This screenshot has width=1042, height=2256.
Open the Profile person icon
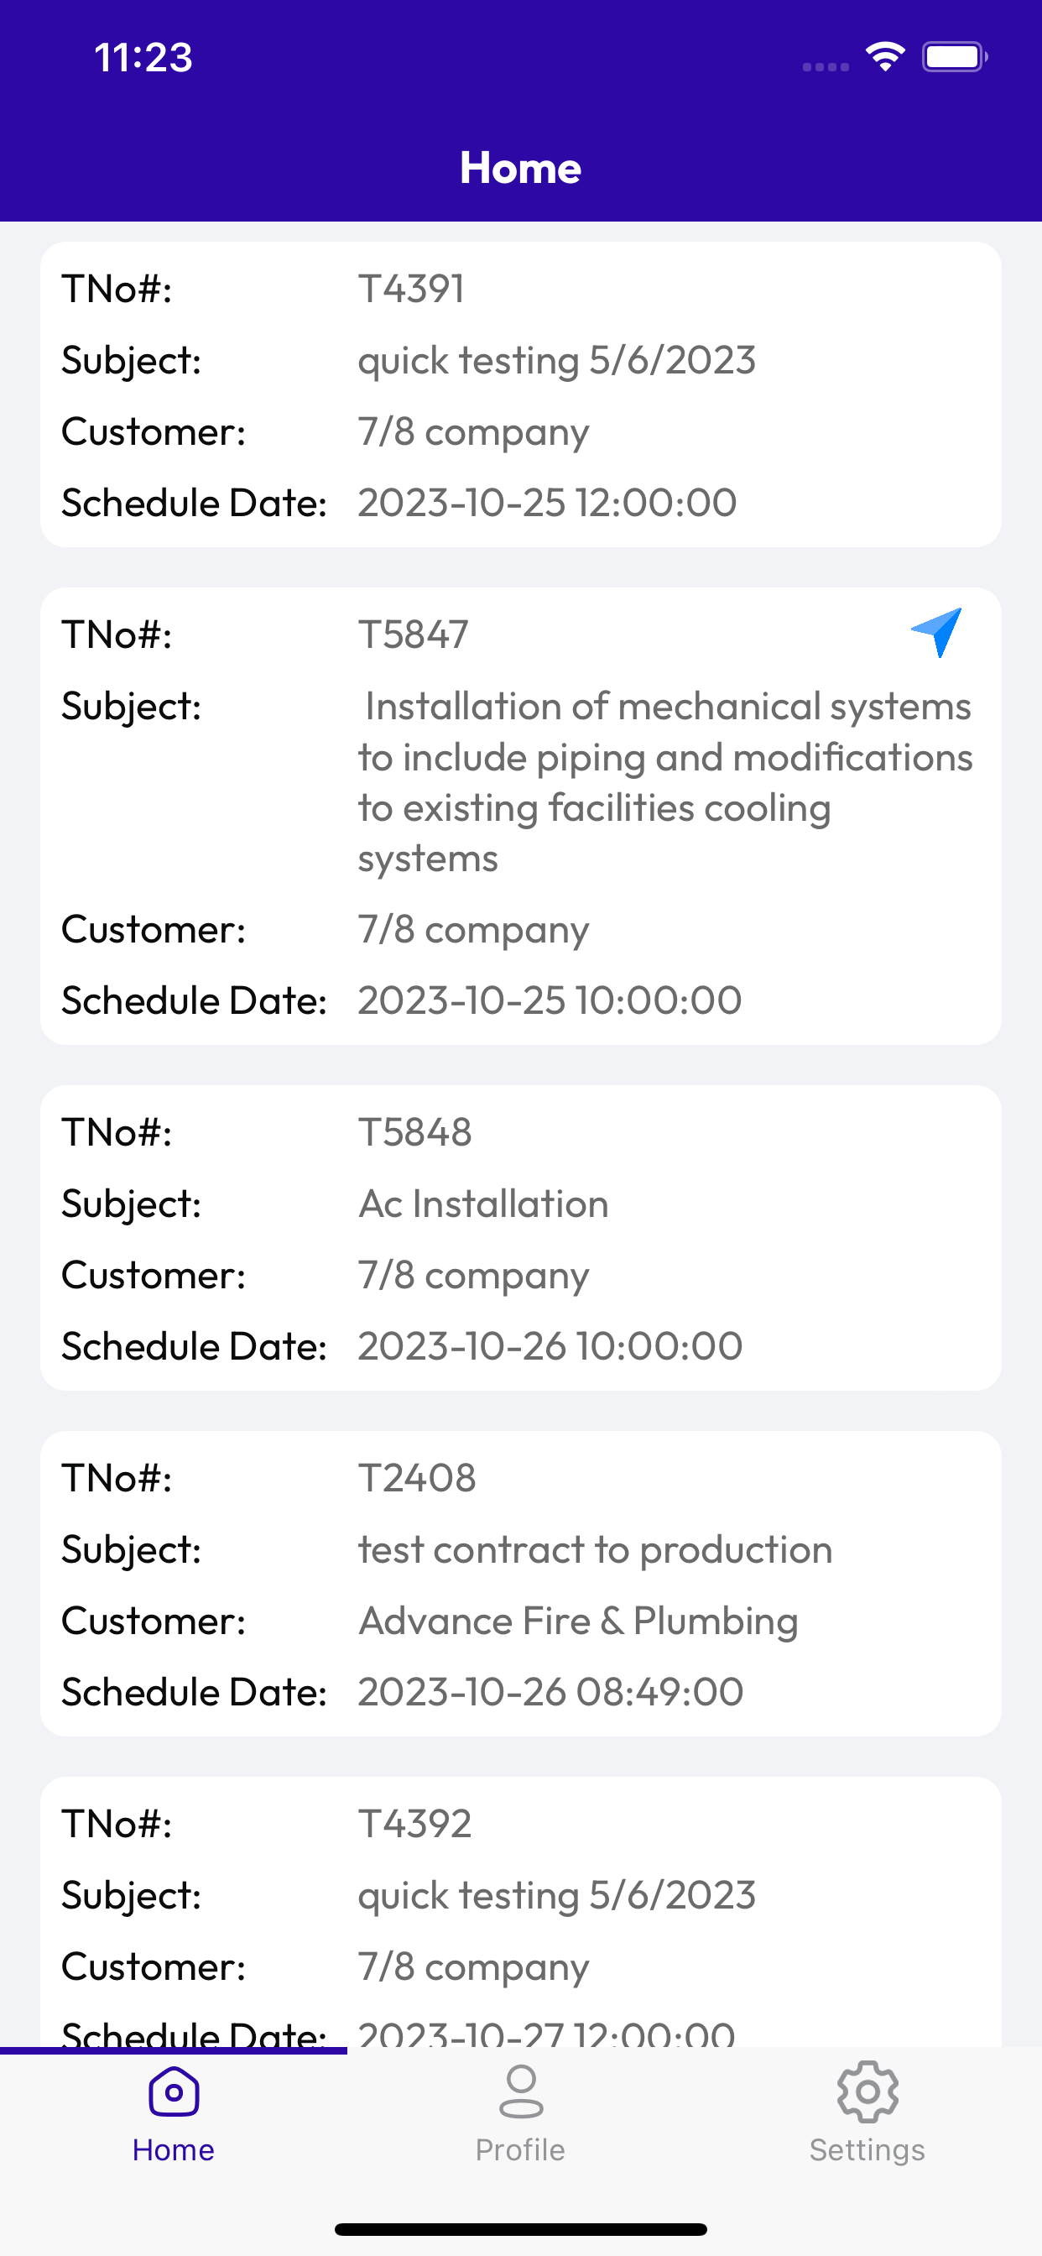(521, 2091)
